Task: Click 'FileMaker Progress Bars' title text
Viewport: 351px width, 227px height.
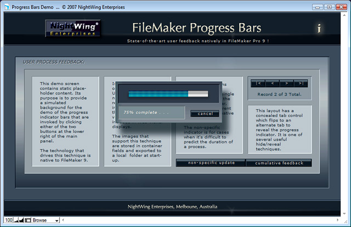Action: pyautogui.click(x=196, y=28)
